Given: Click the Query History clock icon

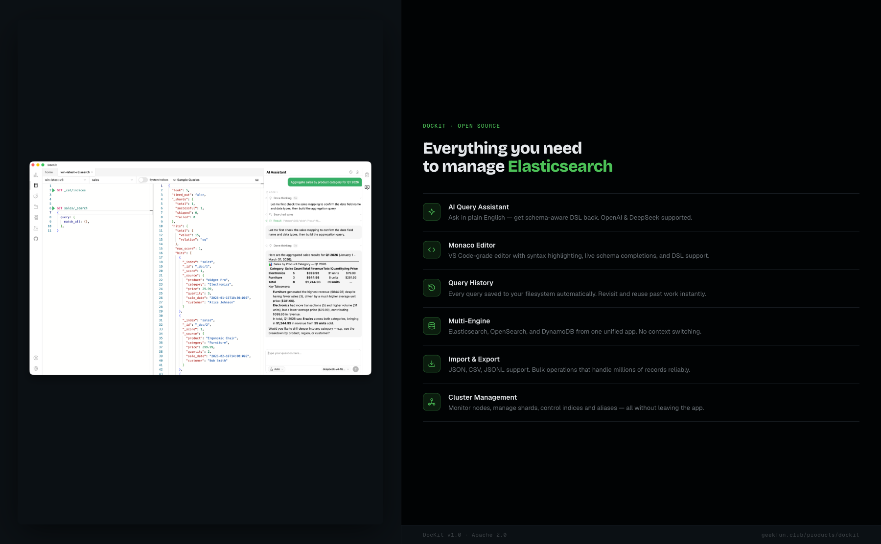Looking at the screenshot, I should coord(432,288).
